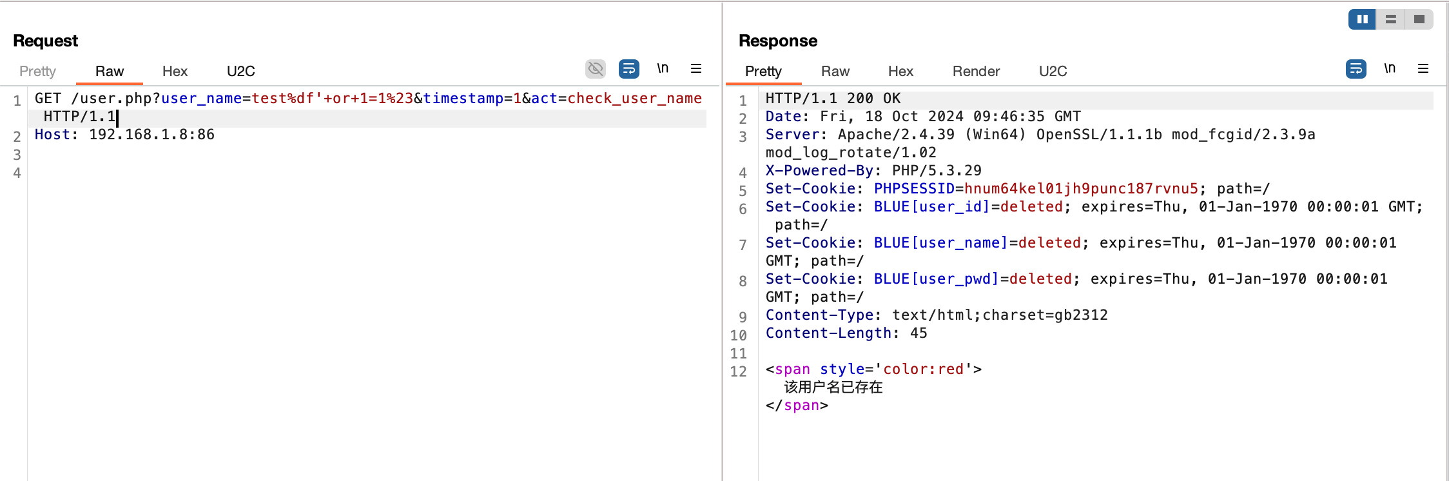Click line number 2 in Request gutter

17,137
